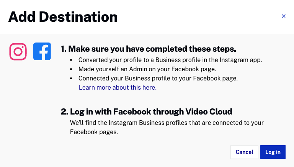Close the Add Destination dialog
Viewport: 294px width, 167px height.
284,16
